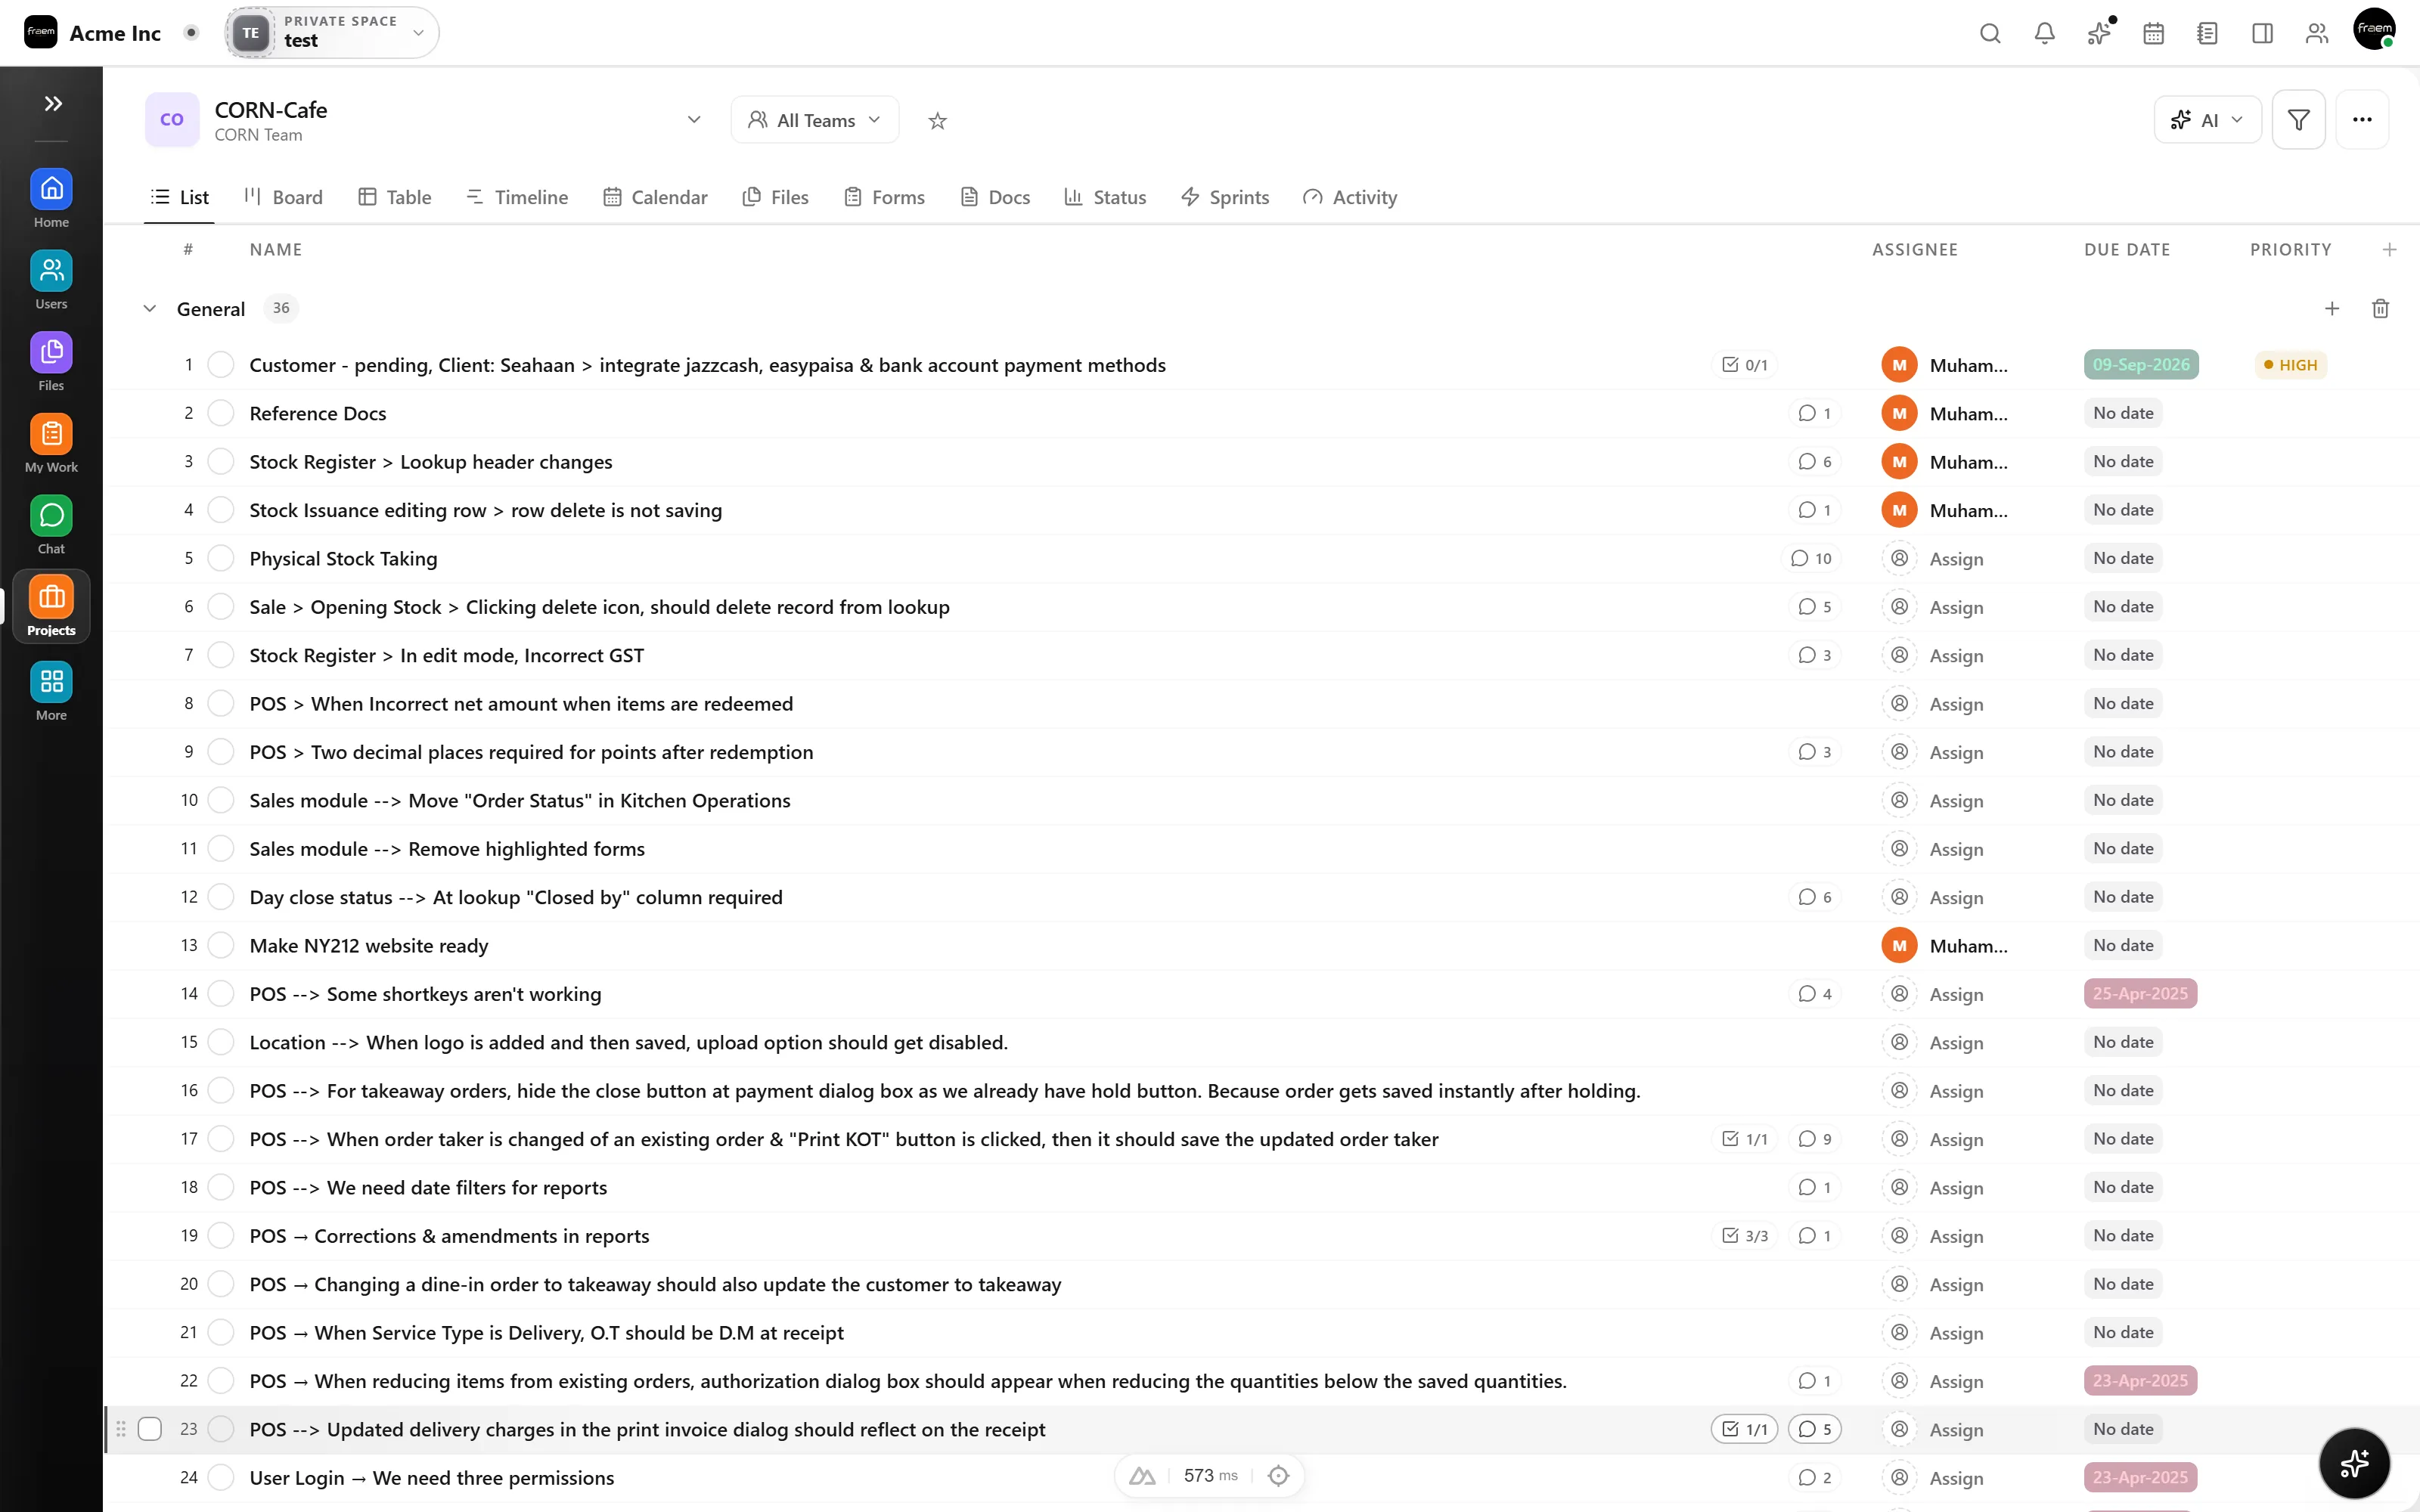The image size is (2420, 1512).
Task: Switch to the Timeline tab
Action: pos(517,197)
